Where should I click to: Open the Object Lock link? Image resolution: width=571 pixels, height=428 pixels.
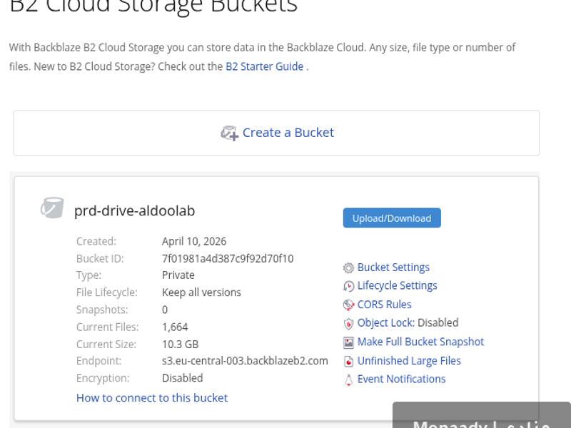click(x=385, y=323)
